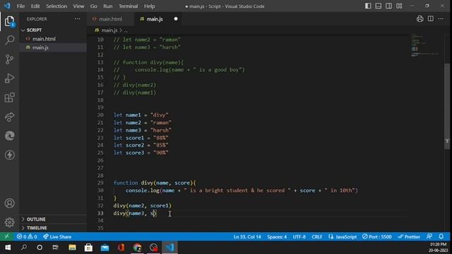Open main.html in the Explorer tree

pyautogui.click(x=54, y=39)
